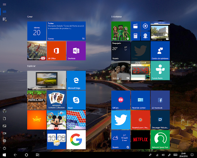197x158 pixels.
Task: Select the Explorar group heading
Action: [x=31, y=66]
